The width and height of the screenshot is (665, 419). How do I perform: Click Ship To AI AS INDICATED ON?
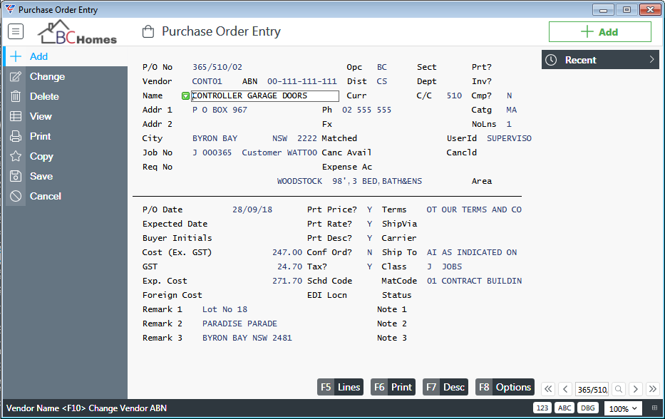point(472,252)
